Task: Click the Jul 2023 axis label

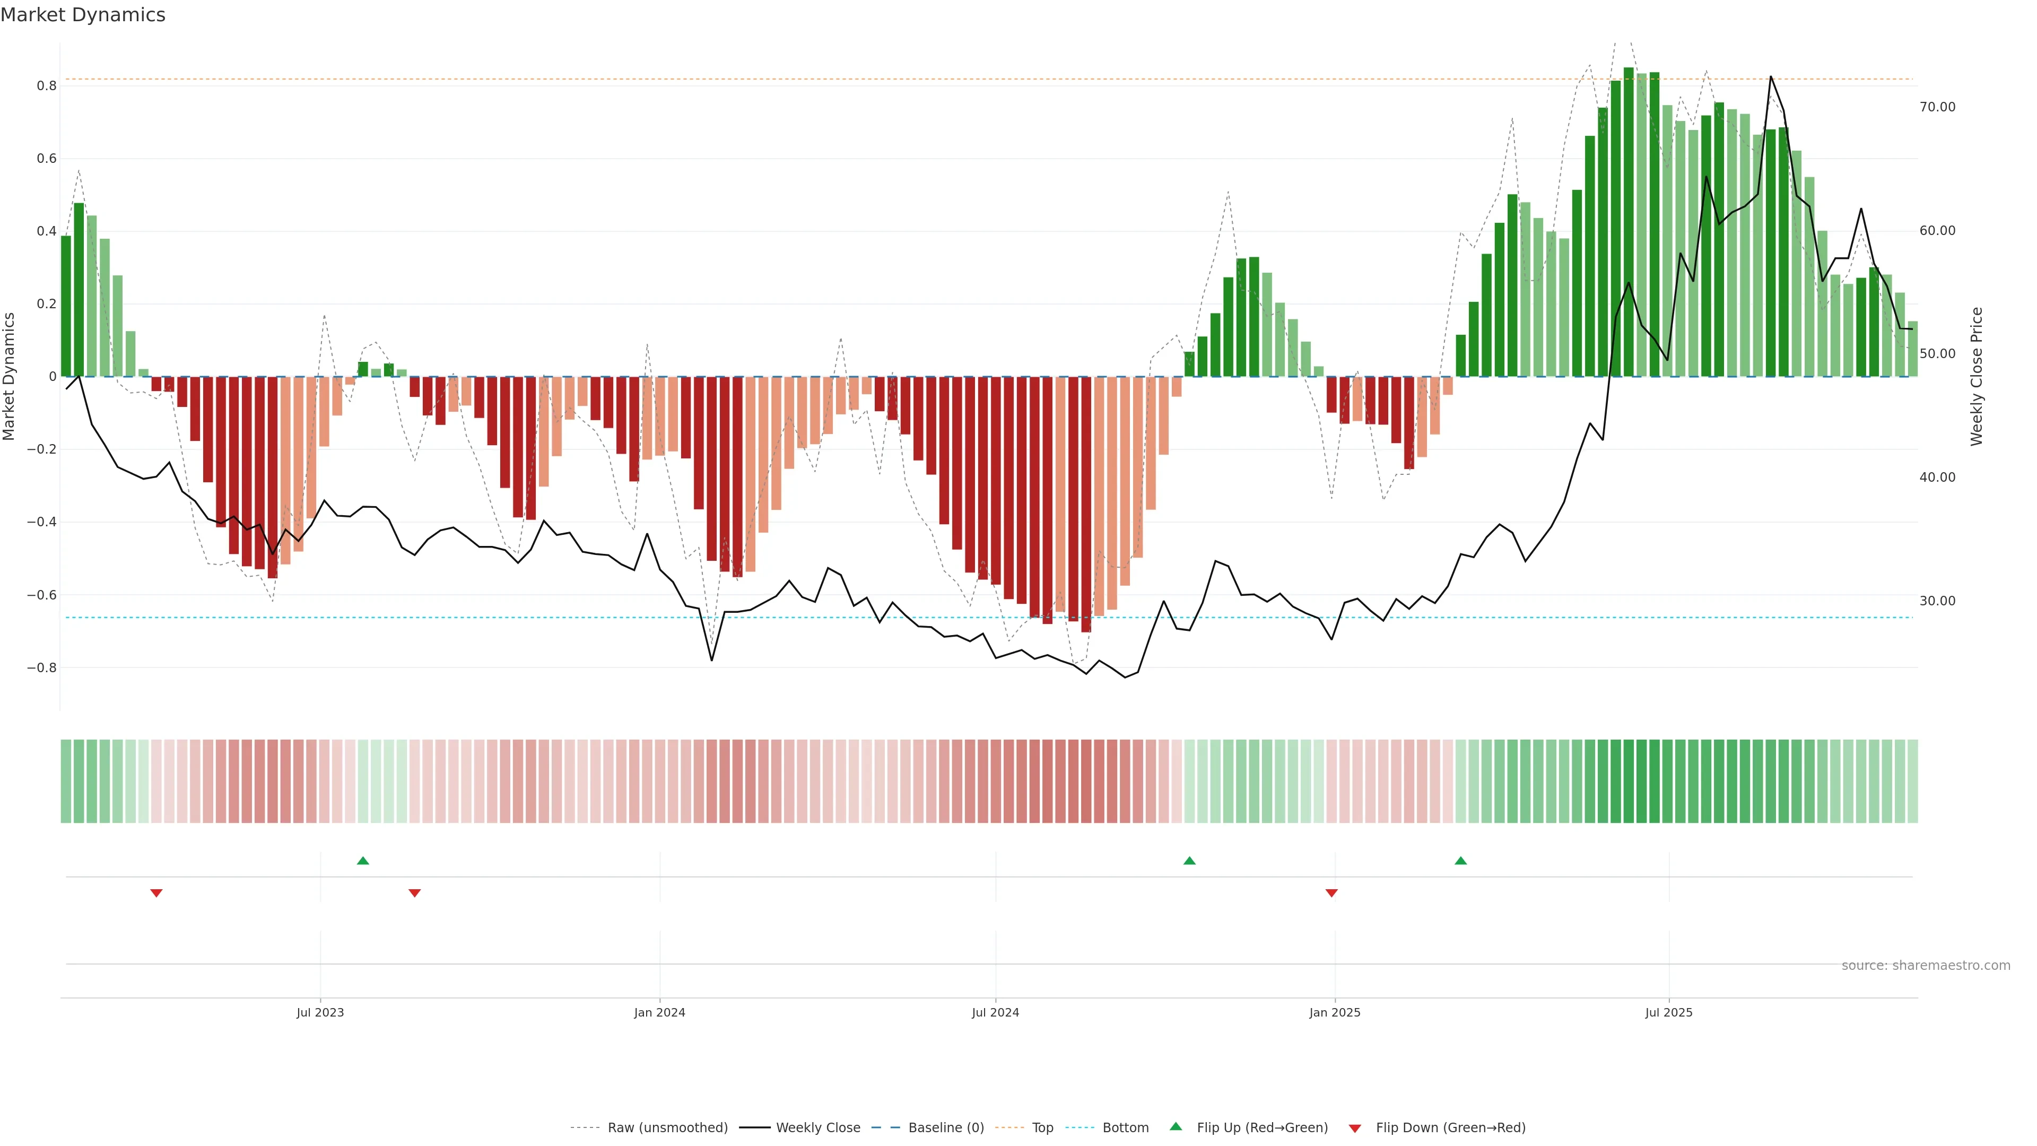Action: click(x=320, y=1012)
